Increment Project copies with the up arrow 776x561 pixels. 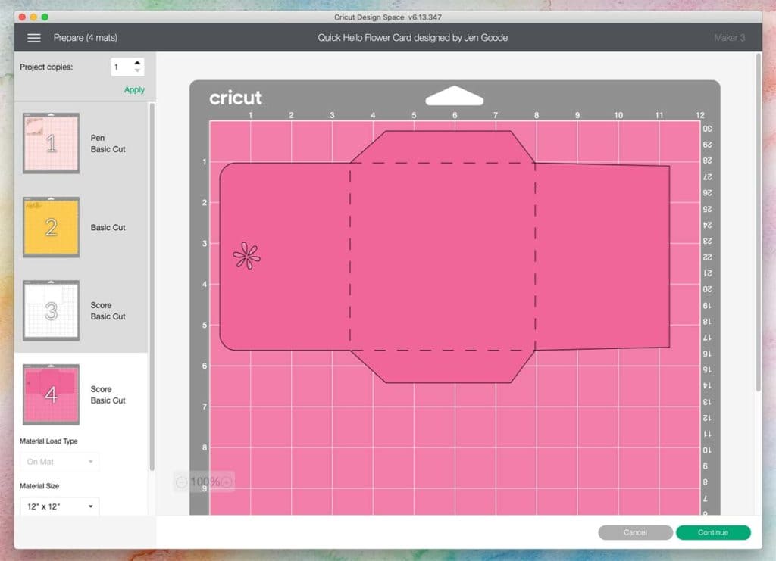coord(138,63)
